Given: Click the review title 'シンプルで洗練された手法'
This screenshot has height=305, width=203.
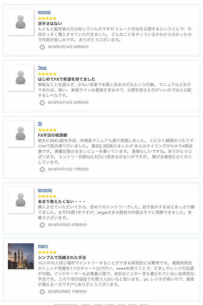Looking at the screenshot, I should click(x=62, y=258).
